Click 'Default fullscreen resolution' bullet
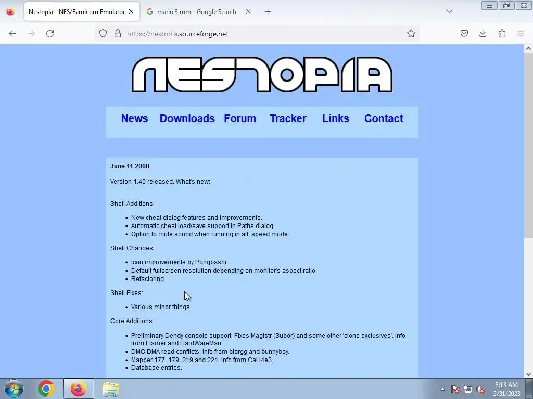 pos(224,270)
